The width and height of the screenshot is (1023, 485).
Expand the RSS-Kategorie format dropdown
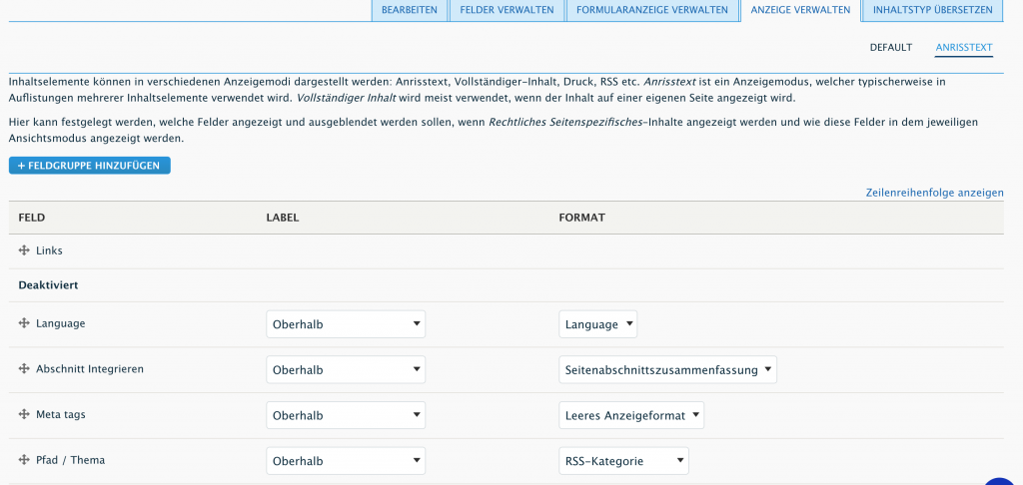[x=623, y=461]
